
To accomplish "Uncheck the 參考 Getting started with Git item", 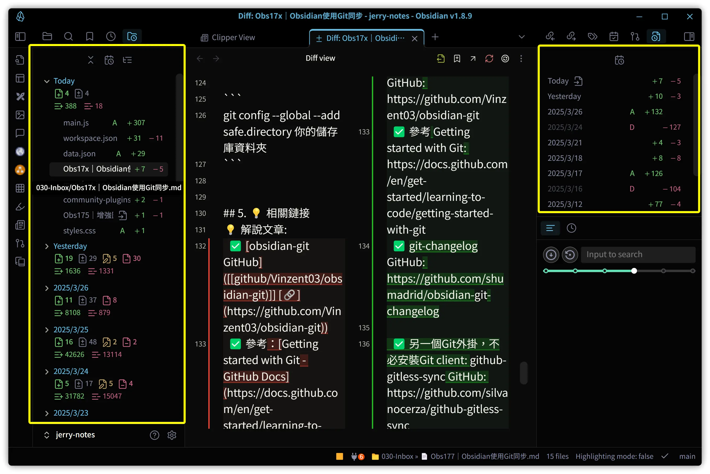I will [399, 132].
